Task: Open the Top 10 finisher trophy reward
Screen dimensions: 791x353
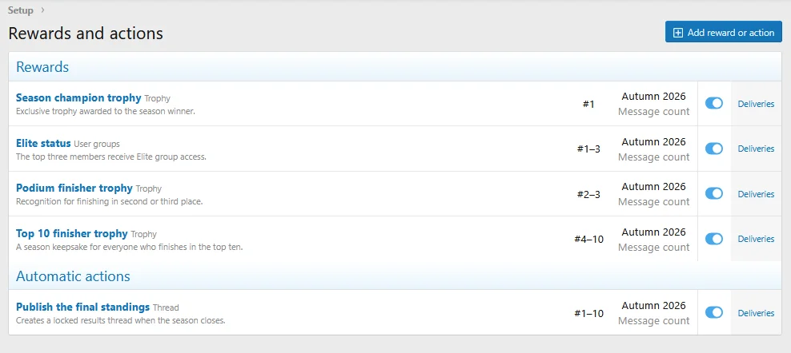Action: 71,233
